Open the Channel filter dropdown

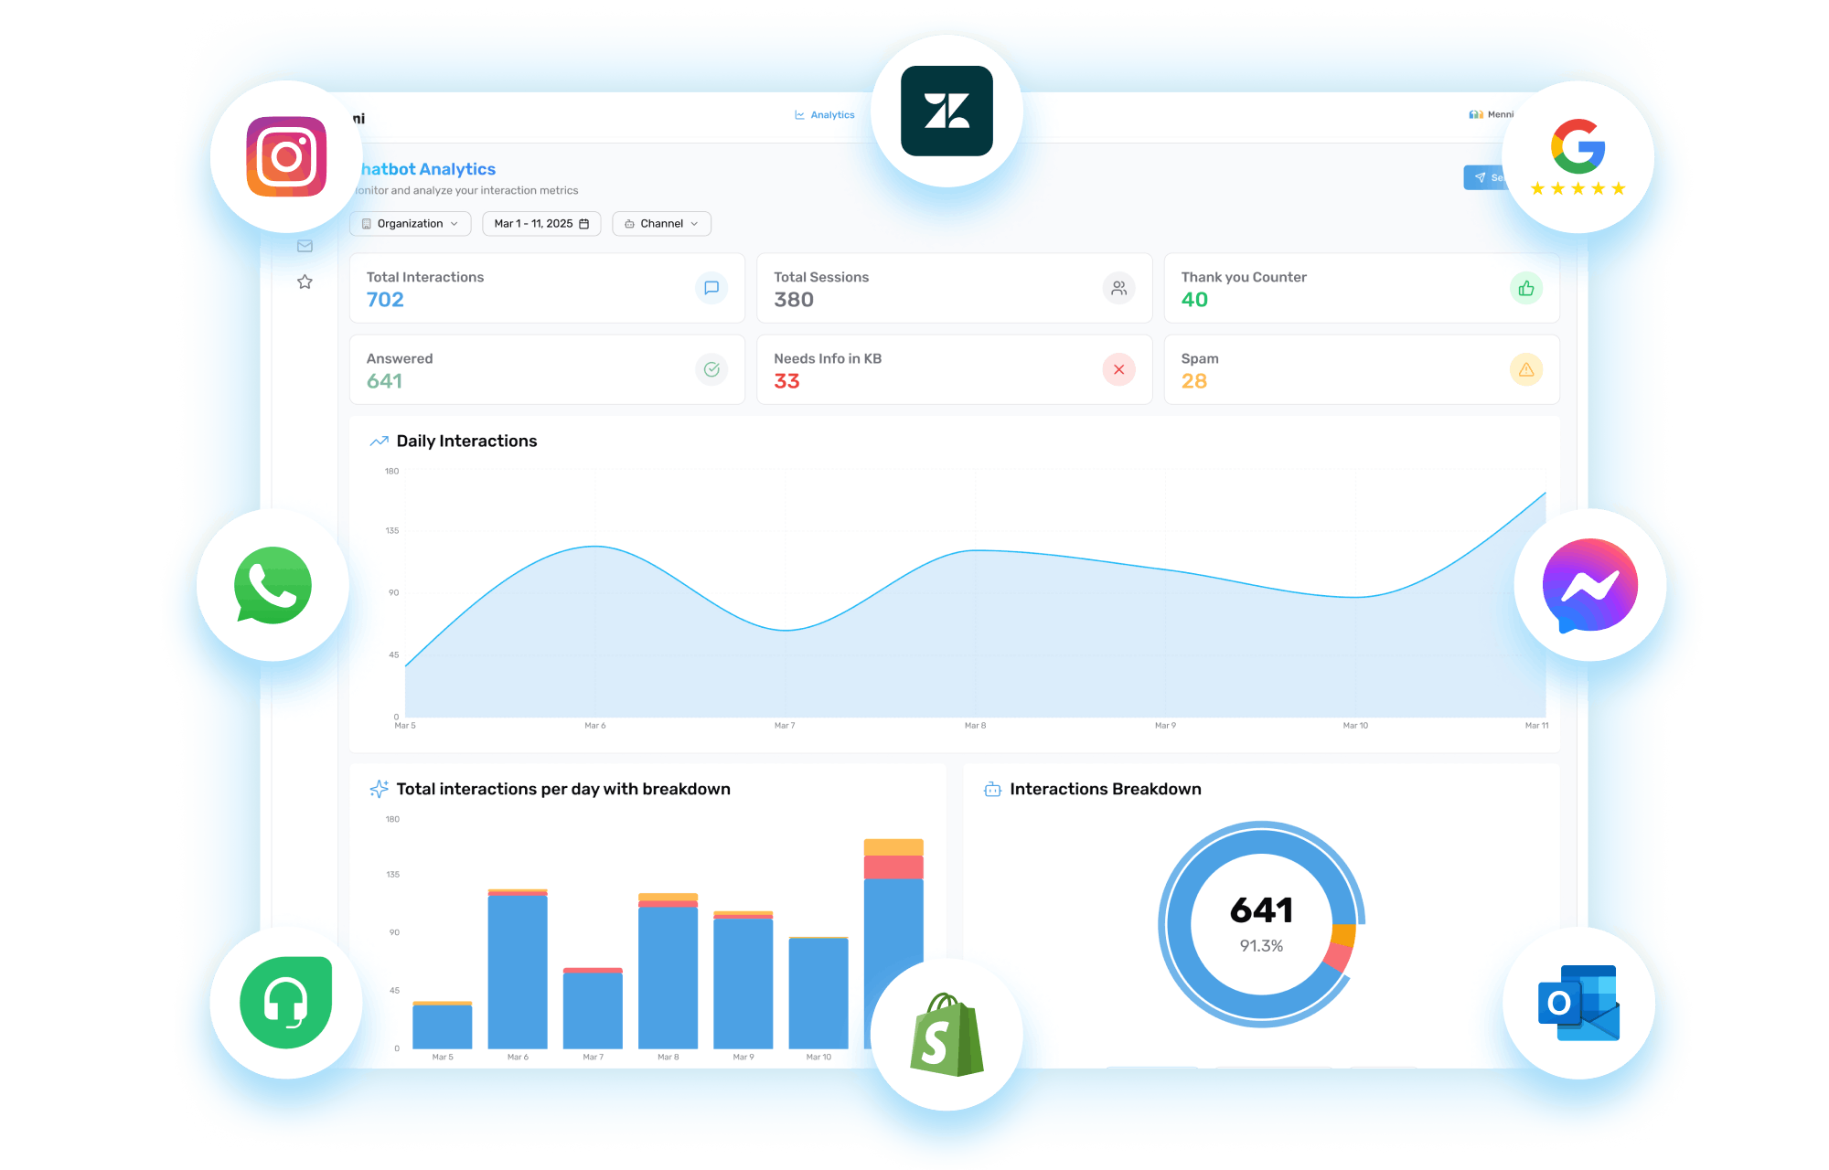coord(661,224)
